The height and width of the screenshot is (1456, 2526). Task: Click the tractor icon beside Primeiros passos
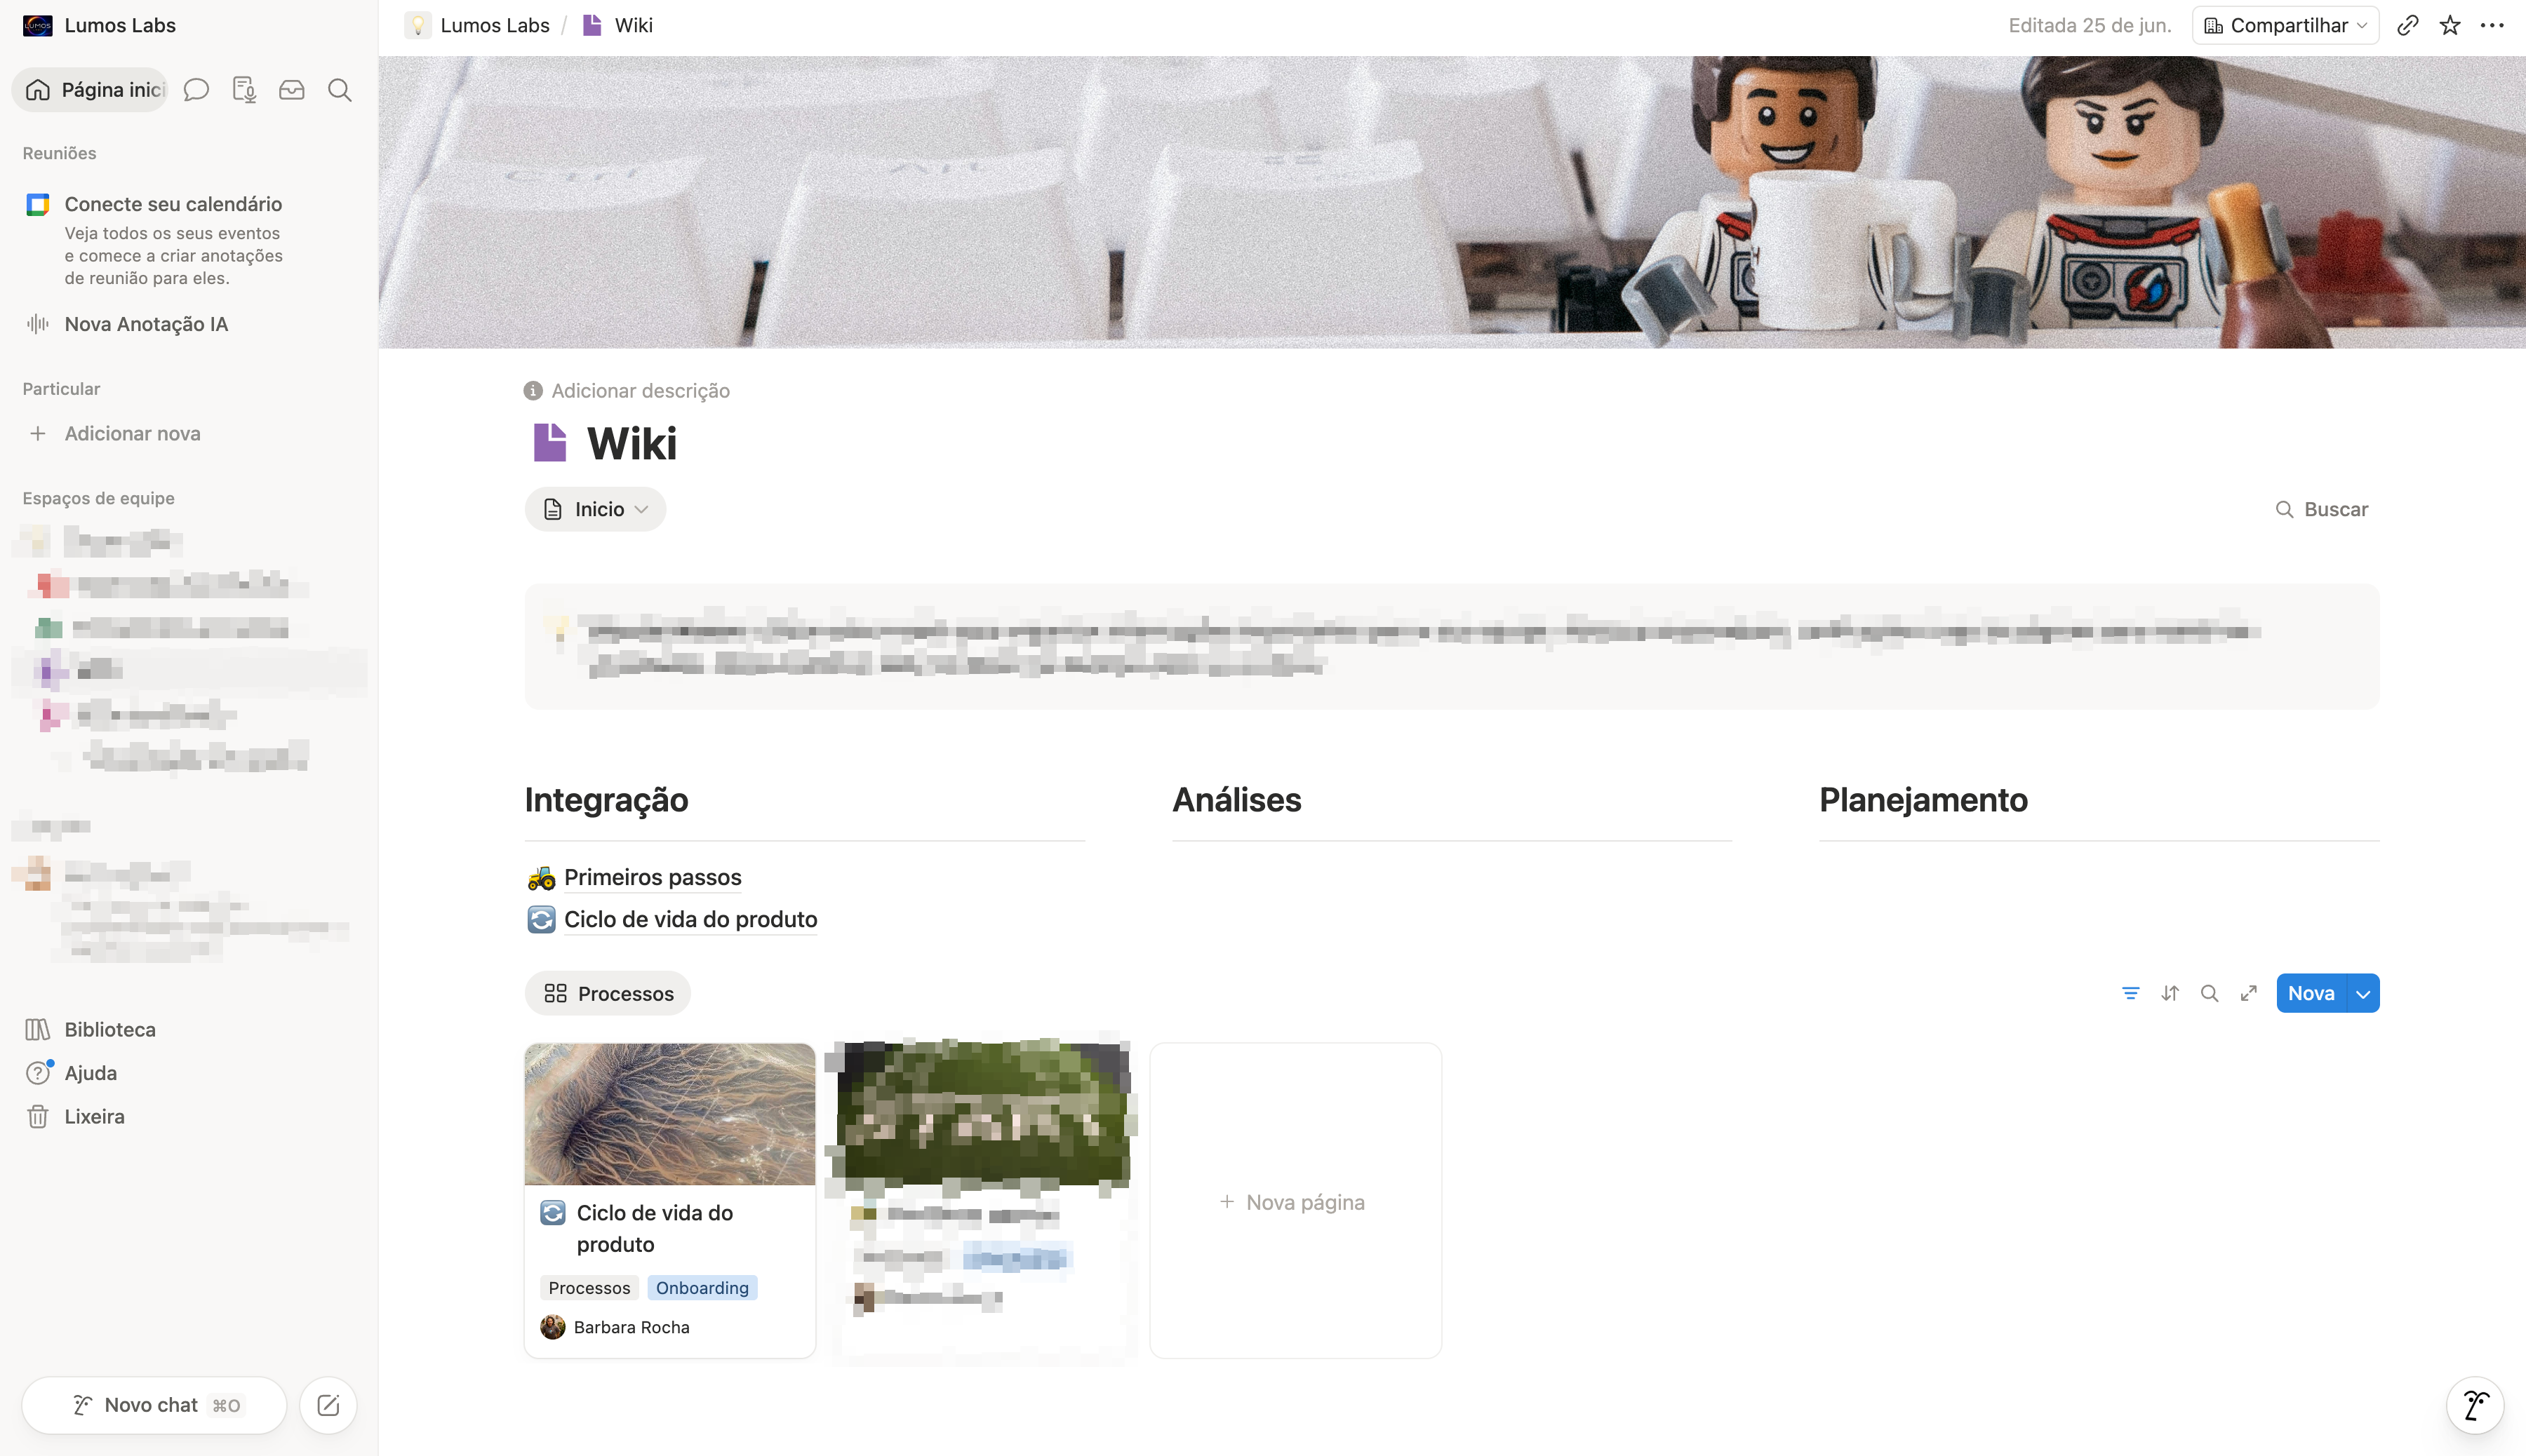541,877
